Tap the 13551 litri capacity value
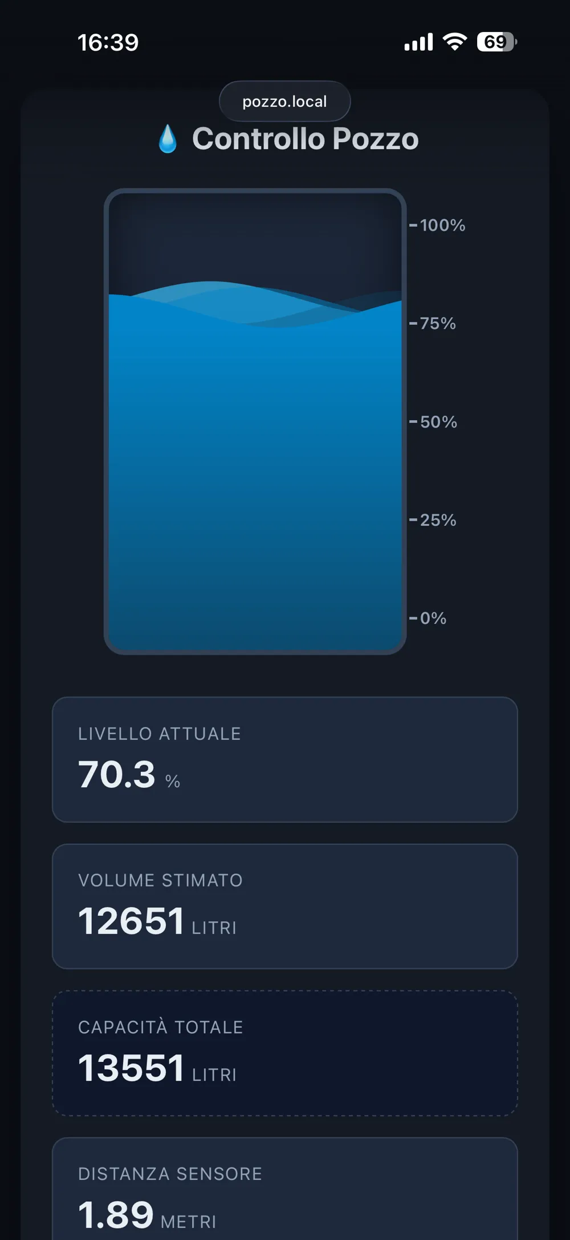 coord(157,1068)
